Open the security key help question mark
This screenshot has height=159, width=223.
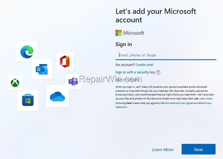click(x=158, y=72)
